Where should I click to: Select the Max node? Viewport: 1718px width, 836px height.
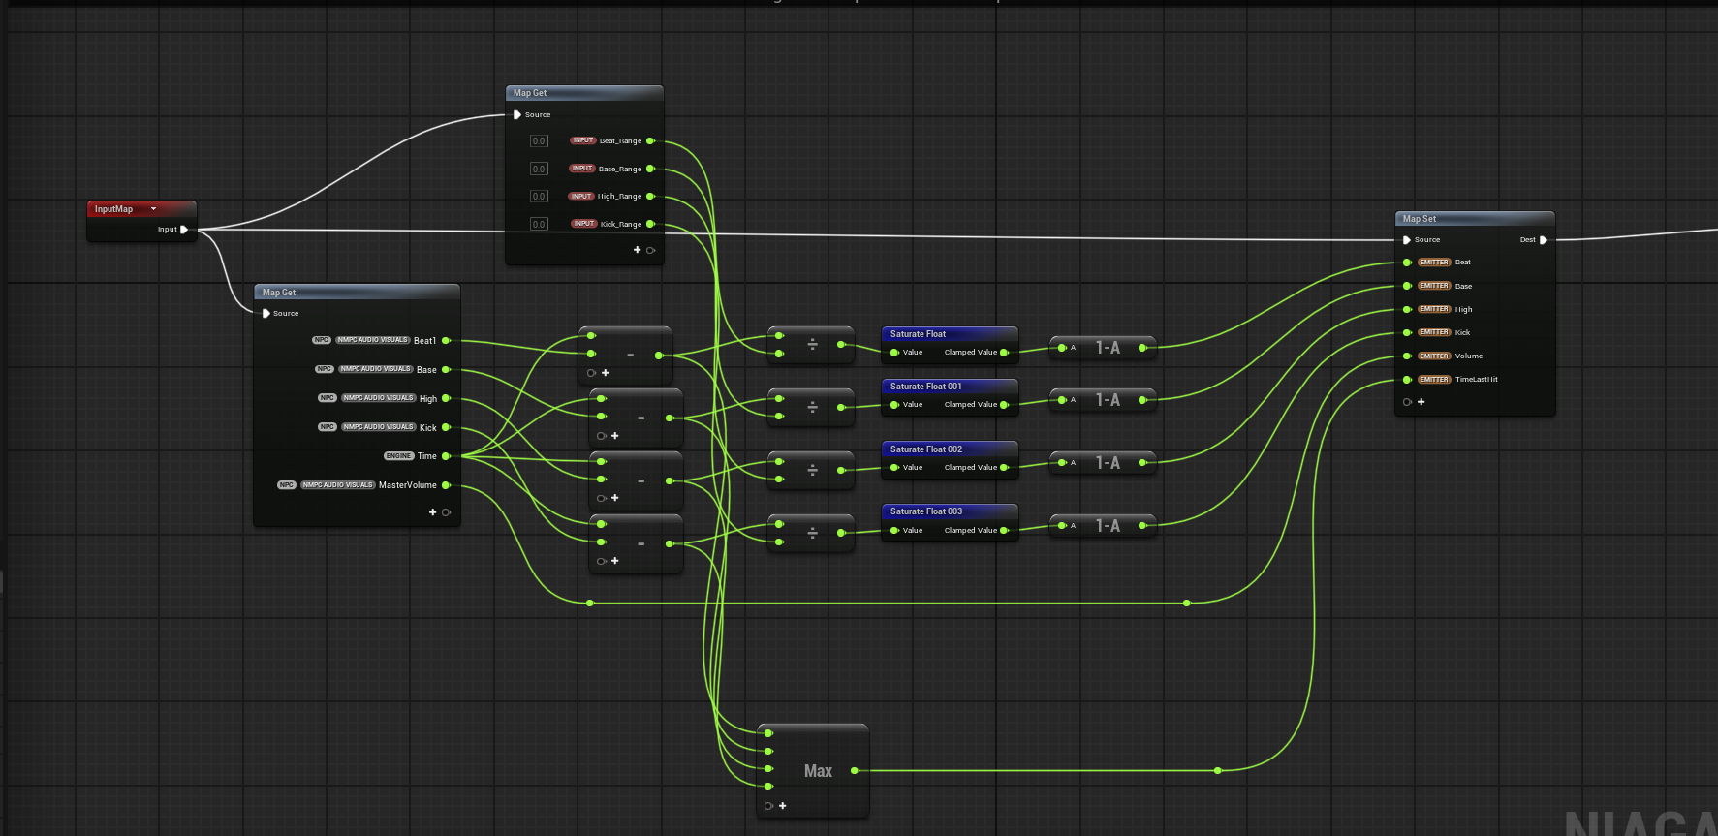pos(813,771)
